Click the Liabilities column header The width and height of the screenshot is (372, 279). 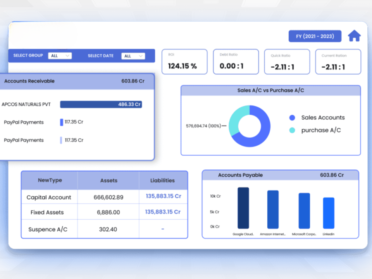(162, 181)
